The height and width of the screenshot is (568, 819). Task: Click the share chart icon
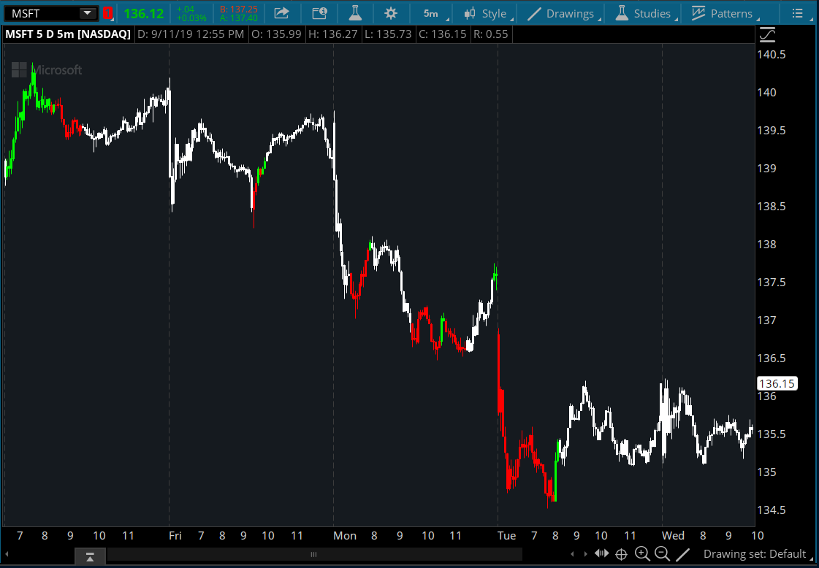pyautogui.click(x=281, y=13)
